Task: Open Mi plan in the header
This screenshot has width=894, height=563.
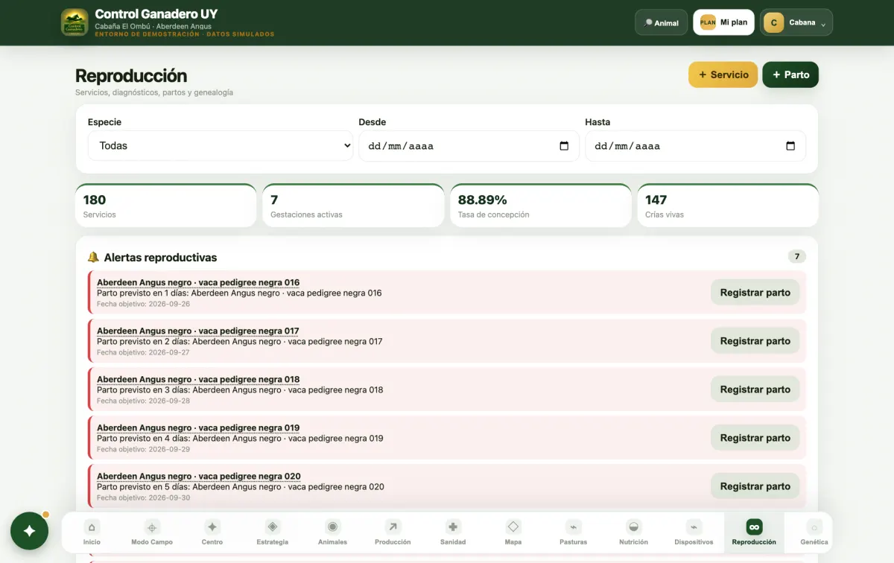Action: [723, 22]
